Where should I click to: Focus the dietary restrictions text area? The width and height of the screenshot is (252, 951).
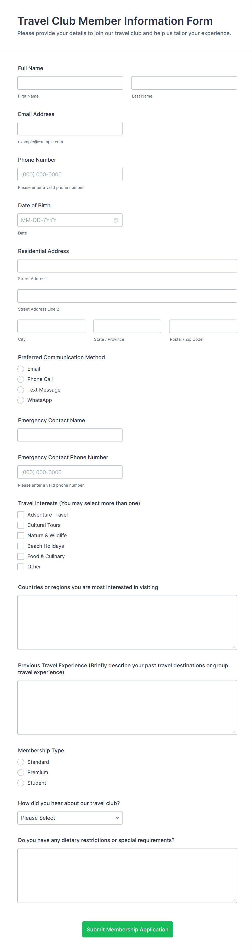(127, 875)
